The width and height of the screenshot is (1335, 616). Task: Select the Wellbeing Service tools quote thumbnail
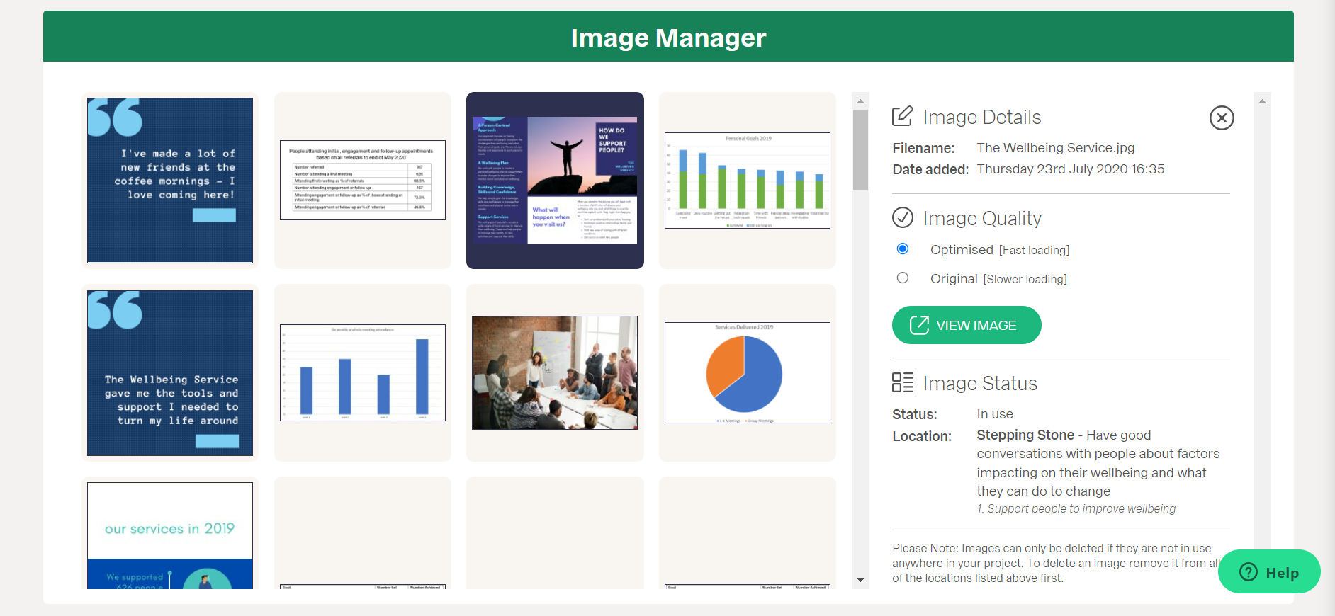tap(170, 373)
